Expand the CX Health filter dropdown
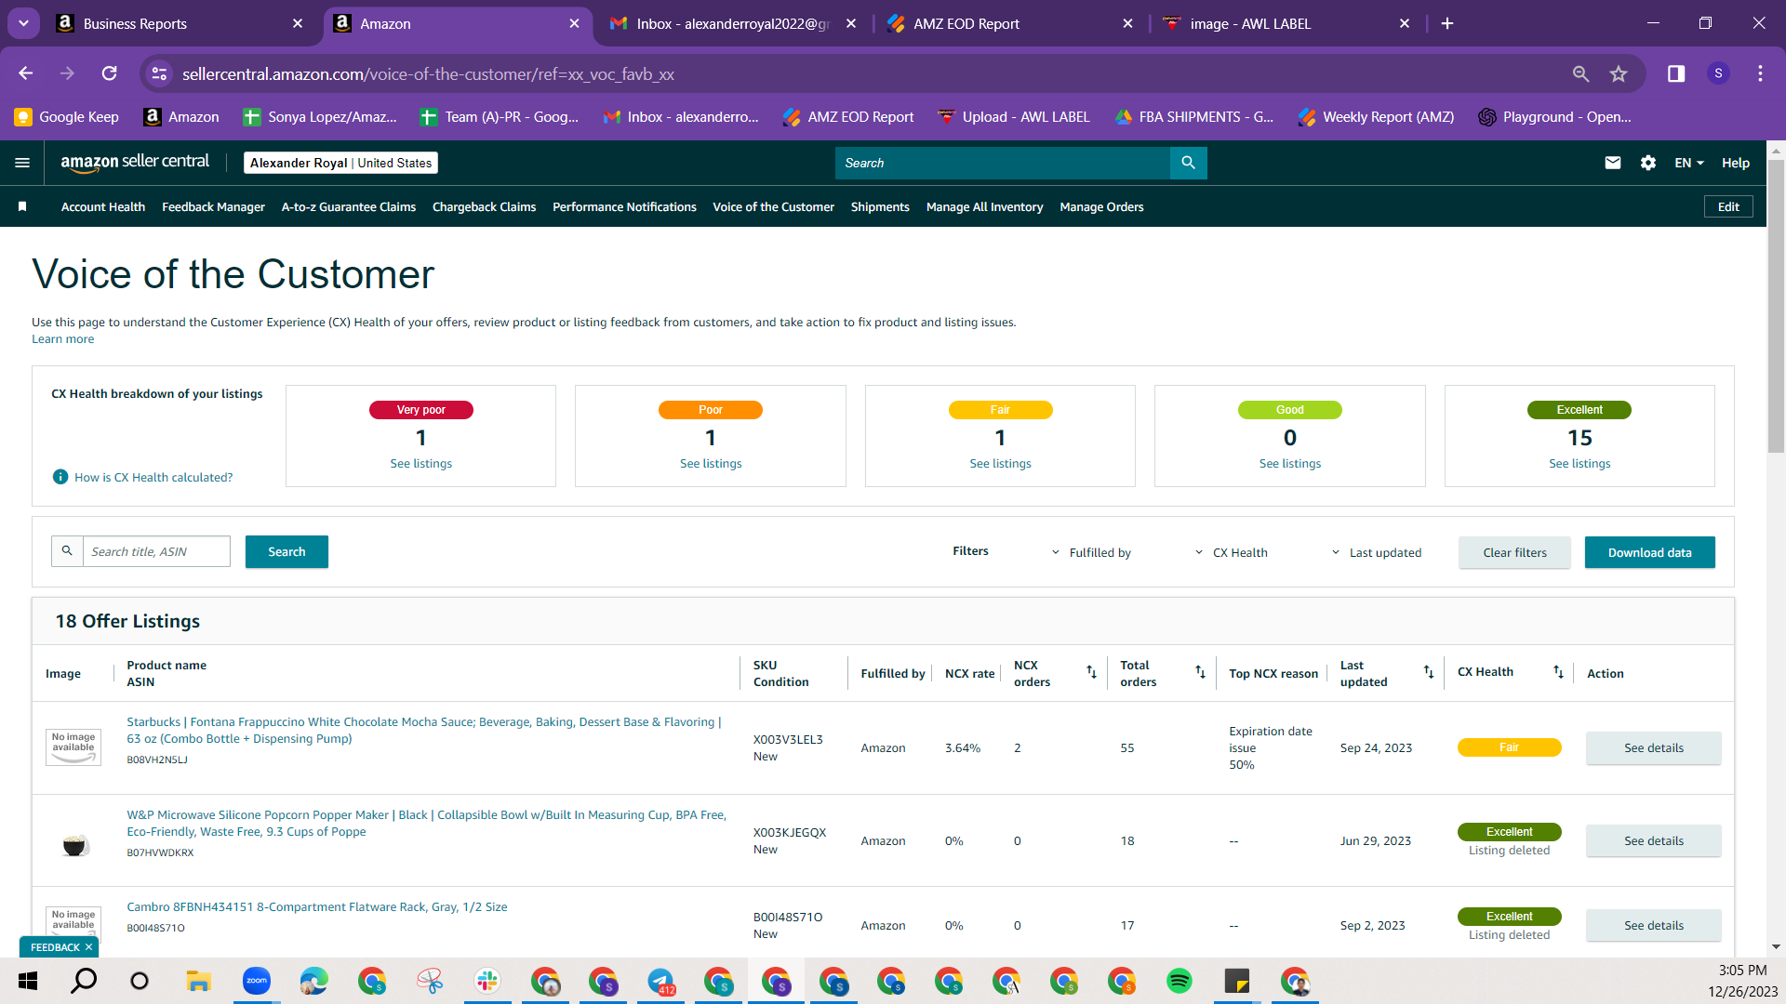 point(1232,552)
